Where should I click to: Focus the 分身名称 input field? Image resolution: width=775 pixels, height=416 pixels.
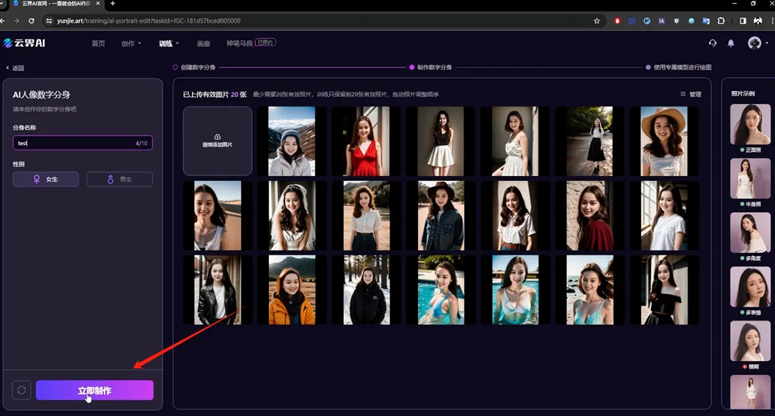[82, 143]
